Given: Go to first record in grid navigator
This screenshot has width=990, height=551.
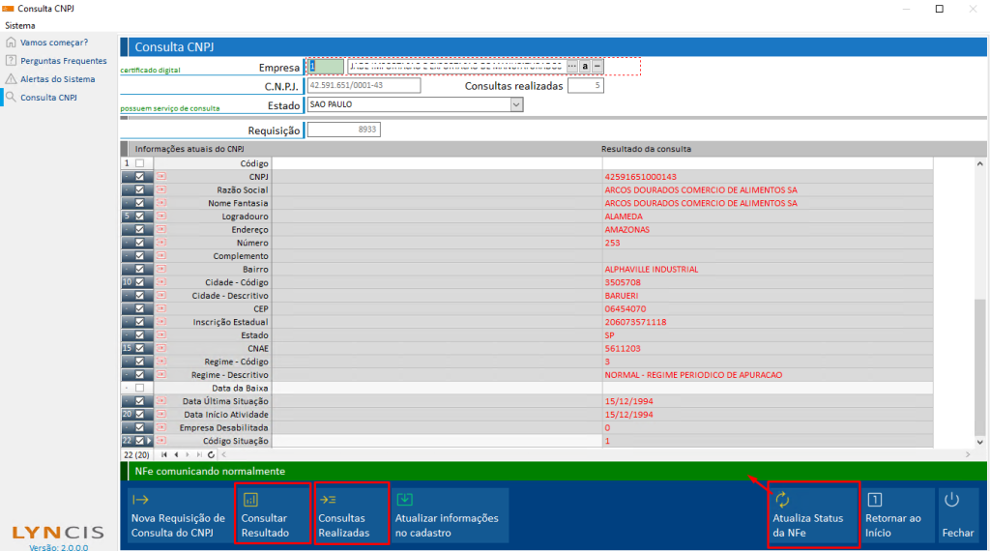Looking at the screenshot, I should click(x=164, y=454).
